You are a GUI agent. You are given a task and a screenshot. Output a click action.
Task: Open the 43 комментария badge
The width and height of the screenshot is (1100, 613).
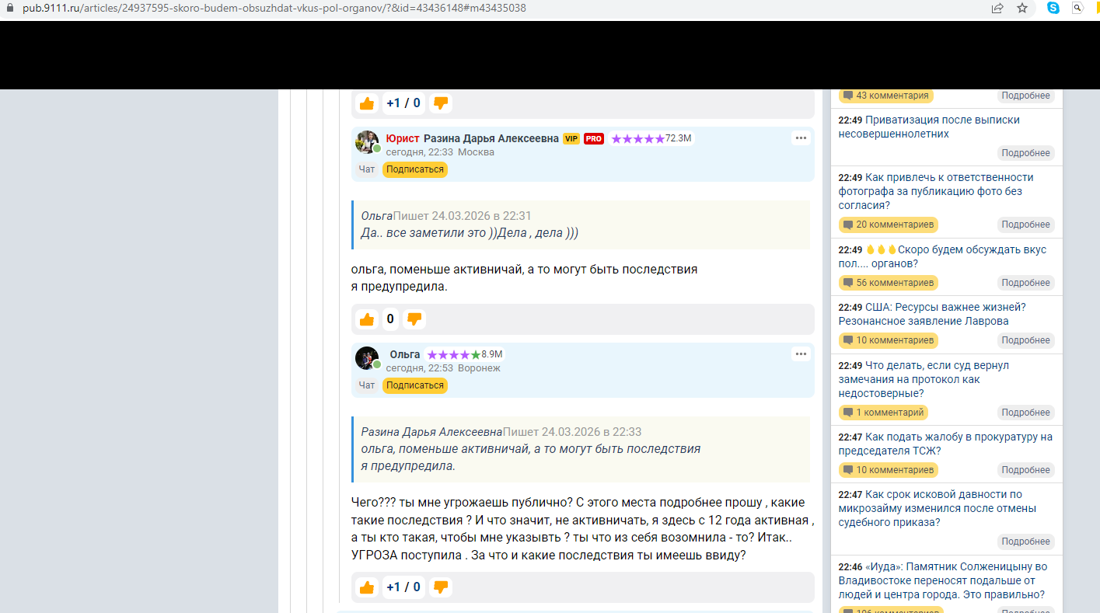[x=886, y=96]
